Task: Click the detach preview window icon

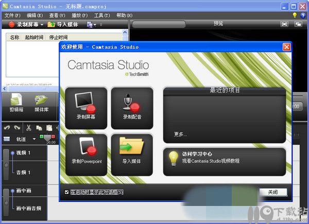Action: pyautogui.click(x=298, y=24)
